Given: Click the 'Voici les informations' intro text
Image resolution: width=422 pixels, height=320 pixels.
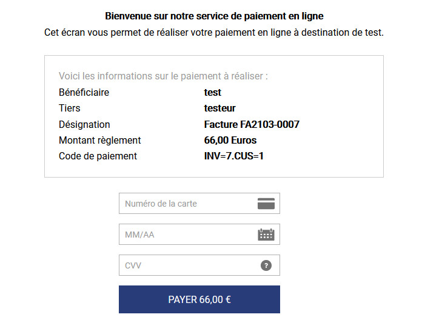Looking at the screenshot, I should 163,76.
